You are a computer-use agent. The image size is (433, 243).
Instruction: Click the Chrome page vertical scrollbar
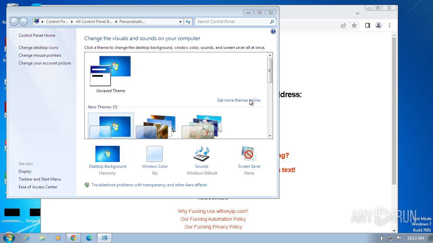394,111
